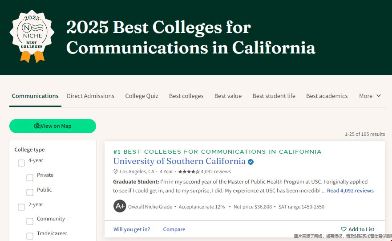Click the Compare link for USC
Image resolution: width=392 pixels, height=241 pixels.
pyautogui.click(x=174, y=229)
